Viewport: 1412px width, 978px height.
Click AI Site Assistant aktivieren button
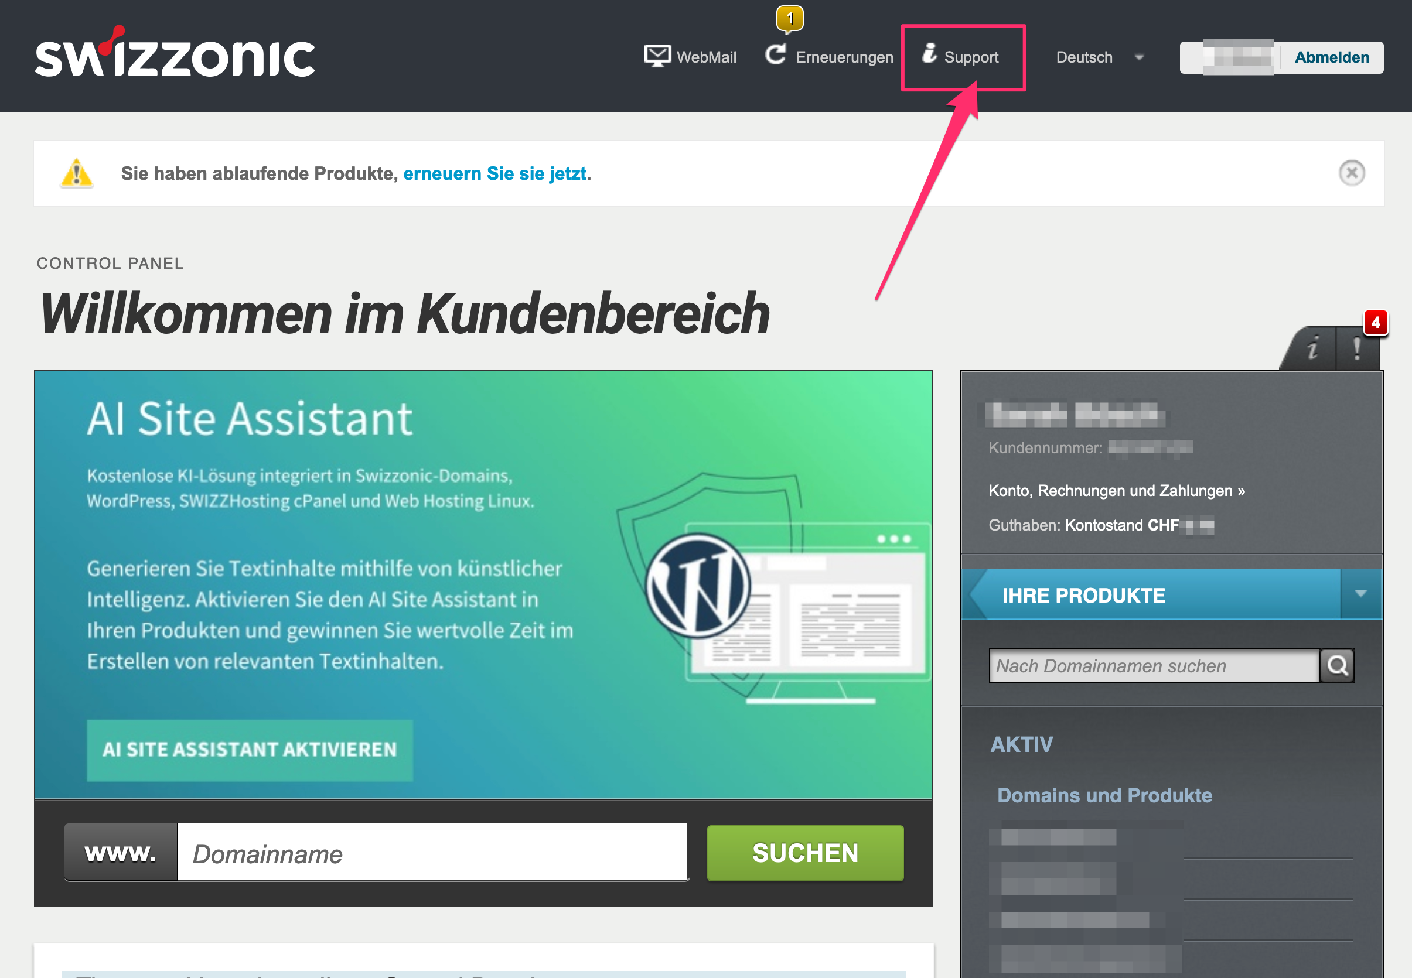click(250, 750)
